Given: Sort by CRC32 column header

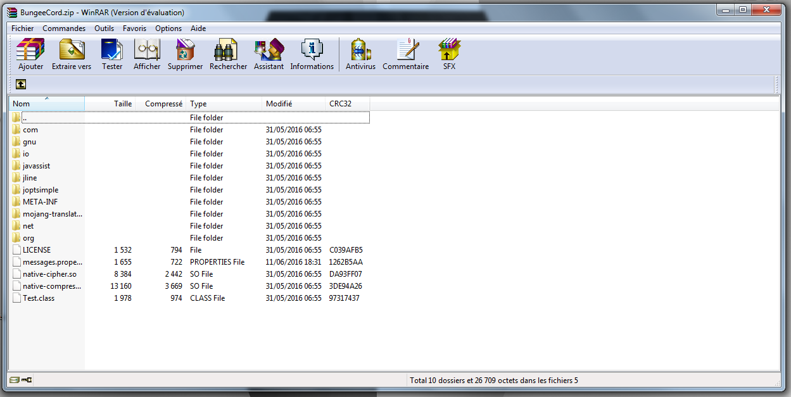Looking at the screenshot, I should click(x=348, y=103).
